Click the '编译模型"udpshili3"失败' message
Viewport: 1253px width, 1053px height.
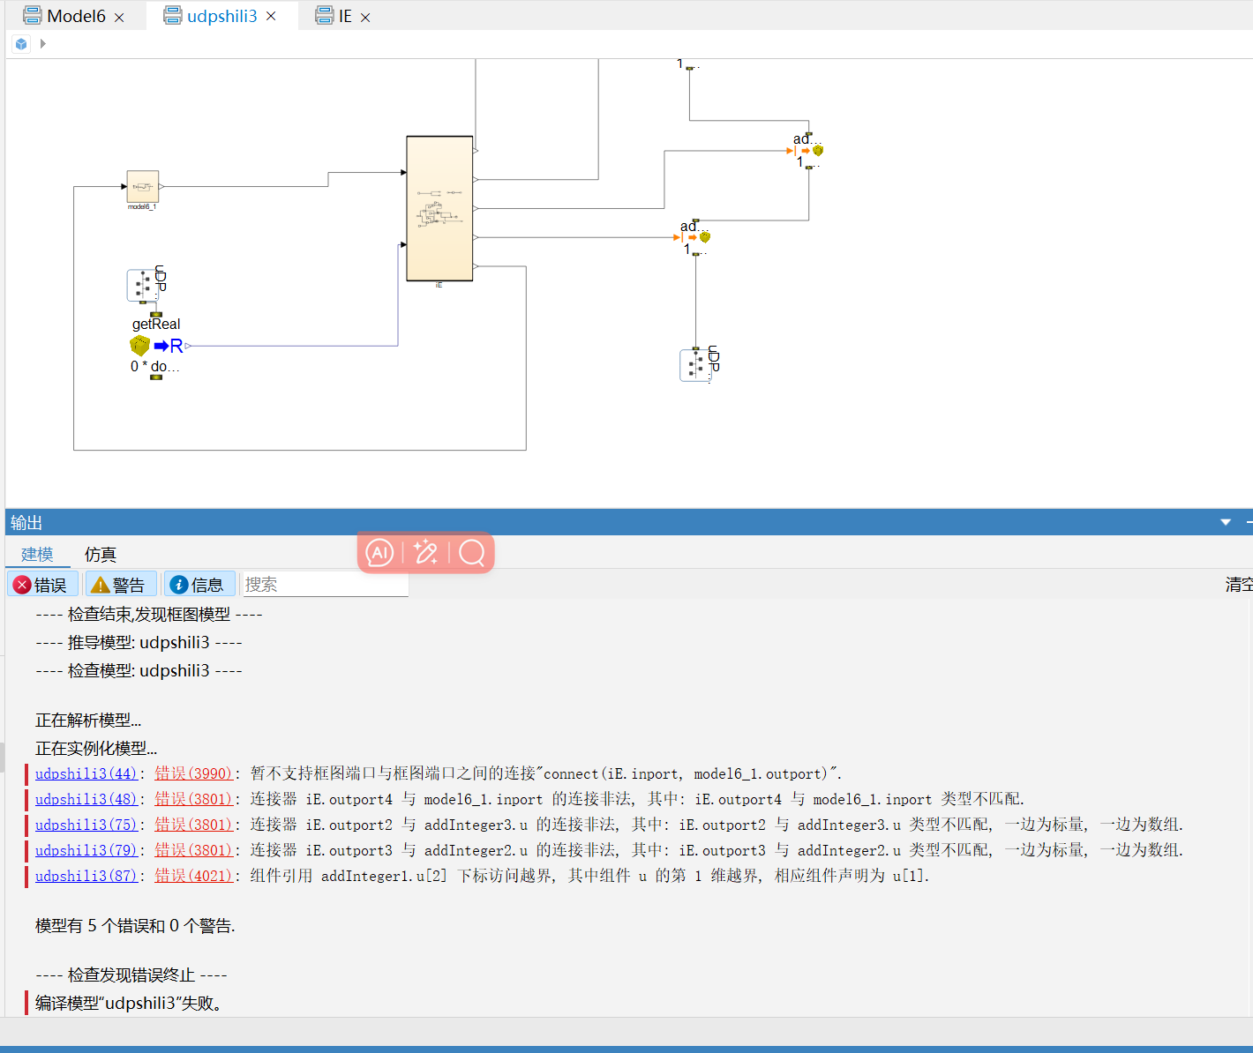point(129,1003)
